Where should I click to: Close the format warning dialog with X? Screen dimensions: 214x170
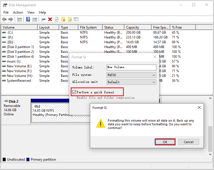tap(199, 107)
